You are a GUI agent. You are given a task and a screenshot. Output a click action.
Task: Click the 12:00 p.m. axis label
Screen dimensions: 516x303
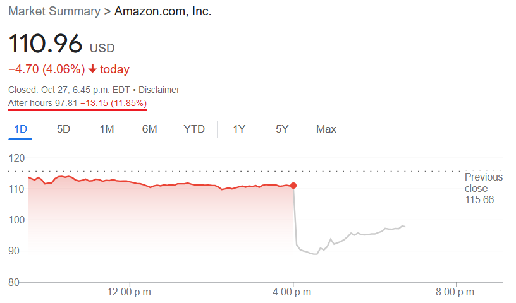click(130, 292)
